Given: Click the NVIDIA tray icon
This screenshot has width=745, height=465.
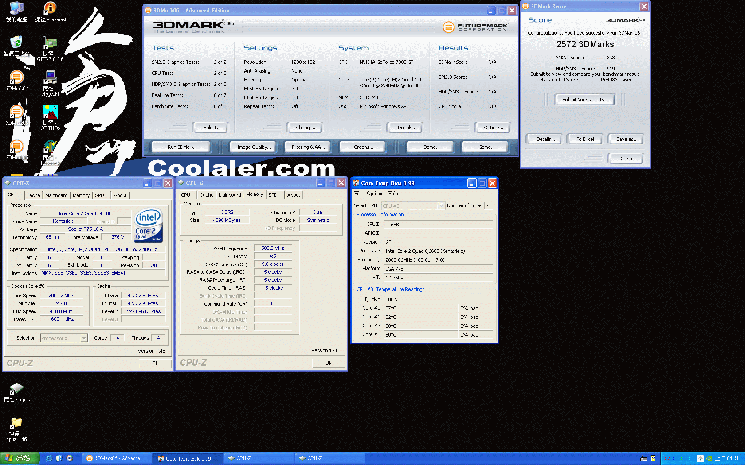Looking at the screenshot, I should [x=709, y=458].
